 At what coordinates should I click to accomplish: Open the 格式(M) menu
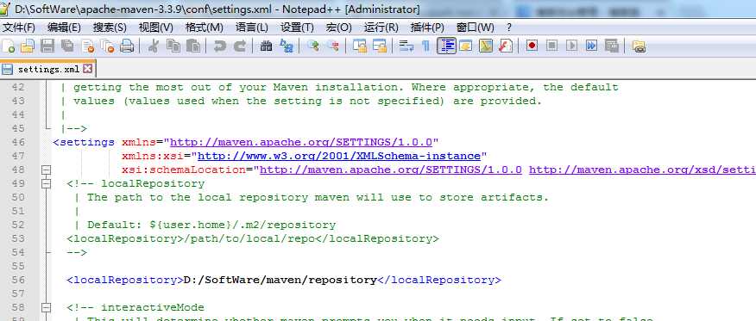pyautogui.click(x=205, y=28)
